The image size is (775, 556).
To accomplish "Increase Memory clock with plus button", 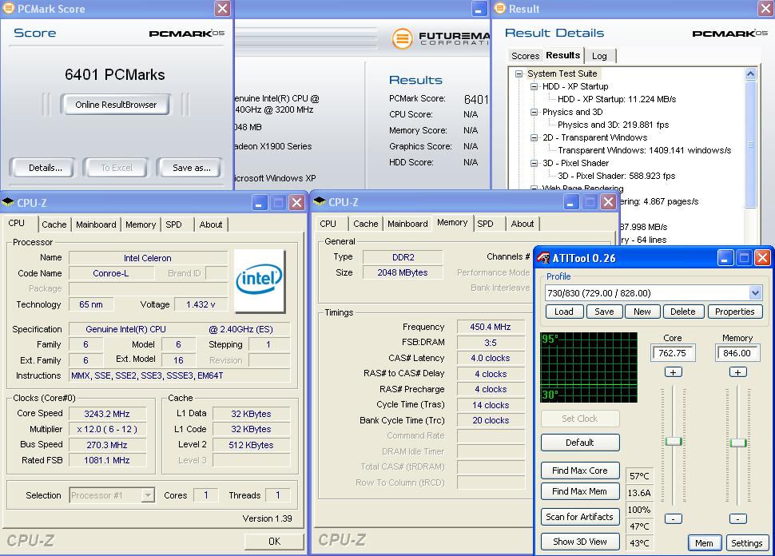I will coord(738,372).
